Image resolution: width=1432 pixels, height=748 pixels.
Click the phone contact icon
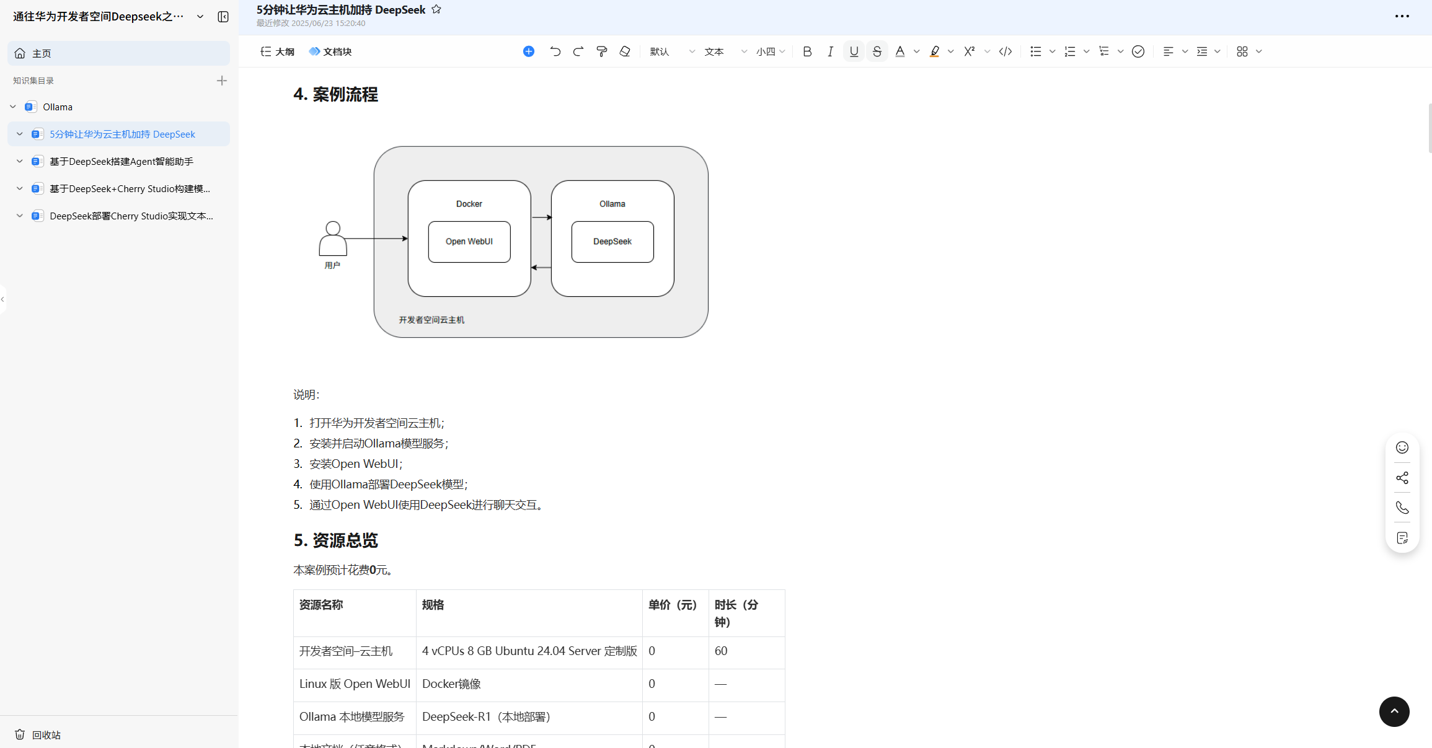pyautogui.click(x=1402, y=508)
